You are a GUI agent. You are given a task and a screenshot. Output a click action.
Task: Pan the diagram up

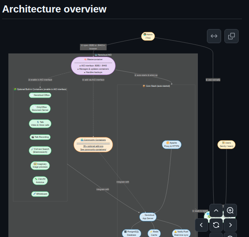(x=216, y=210)
